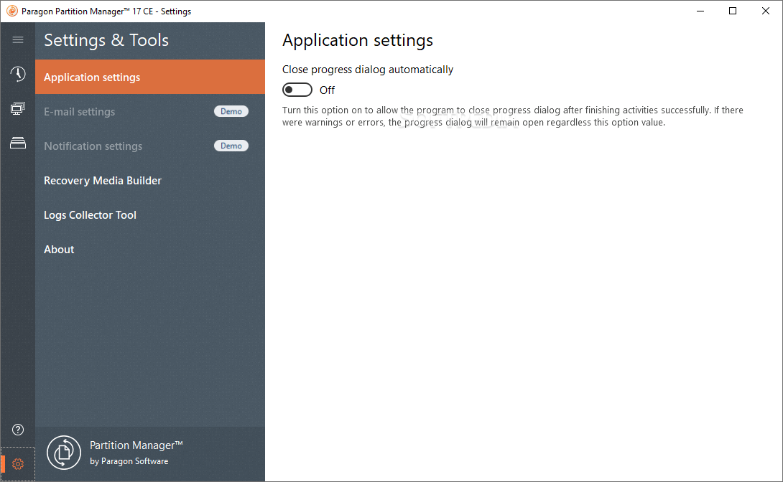Open Notification settings
783x482 pixels.
93,146
